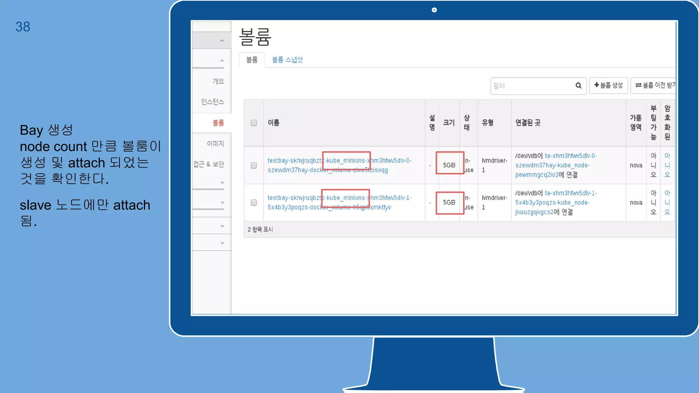Open 개요 overview in the sidebar

[x=218, y=81]
